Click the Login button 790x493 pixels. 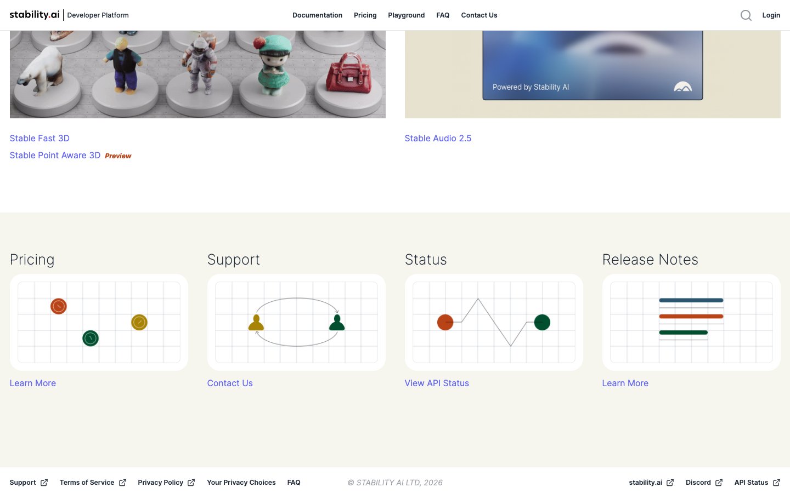pos(771,15)
